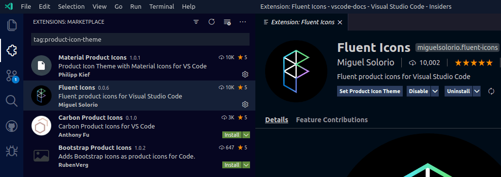Click publisher name Miguel Solorio in header
This screenshot has height=177, width=501.
click(365, 63)
